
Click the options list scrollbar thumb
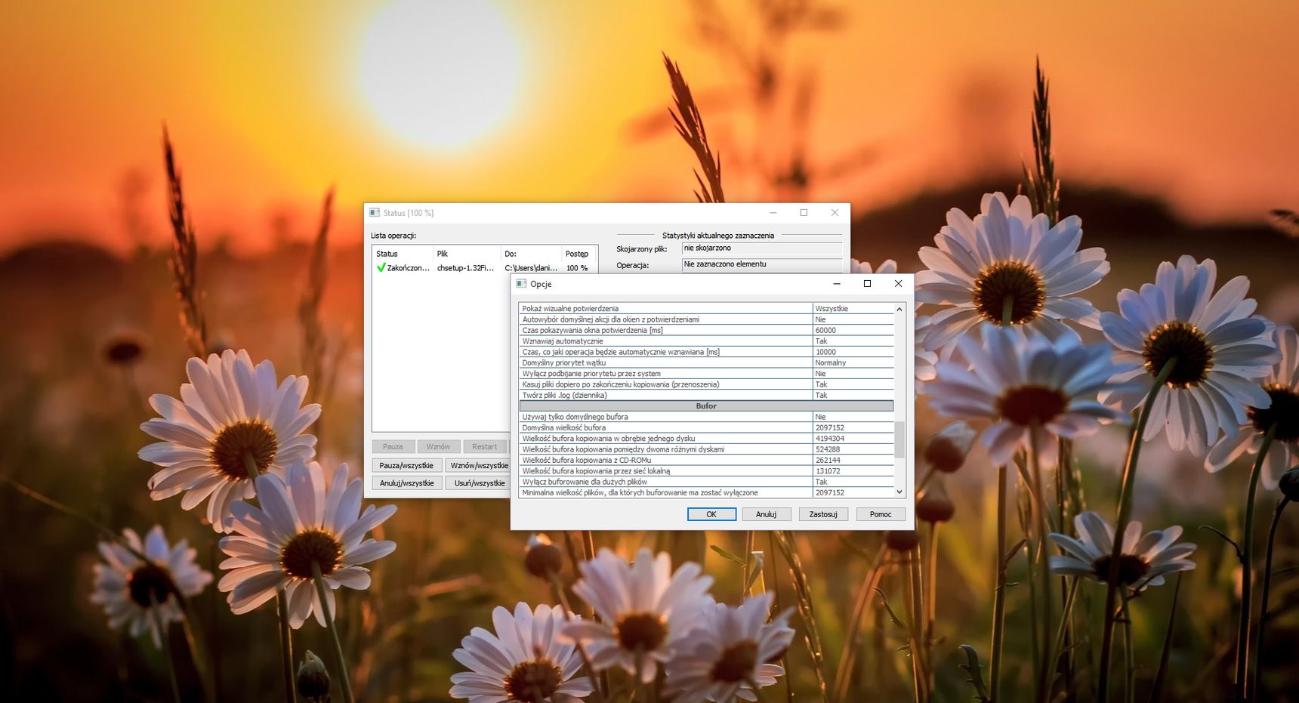point(899,439)
